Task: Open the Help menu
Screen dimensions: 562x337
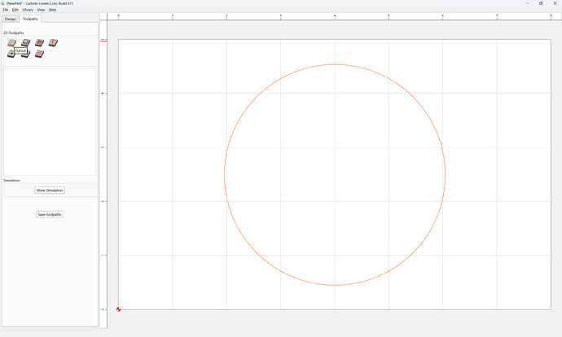Action: pyautogui.click(x=52, y=10)
